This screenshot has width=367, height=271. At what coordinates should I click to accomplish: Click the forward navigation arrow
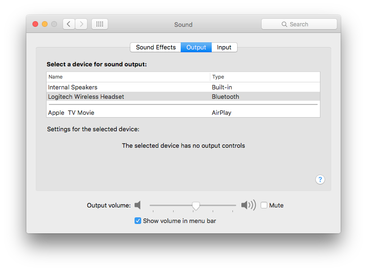click(81, 24)
